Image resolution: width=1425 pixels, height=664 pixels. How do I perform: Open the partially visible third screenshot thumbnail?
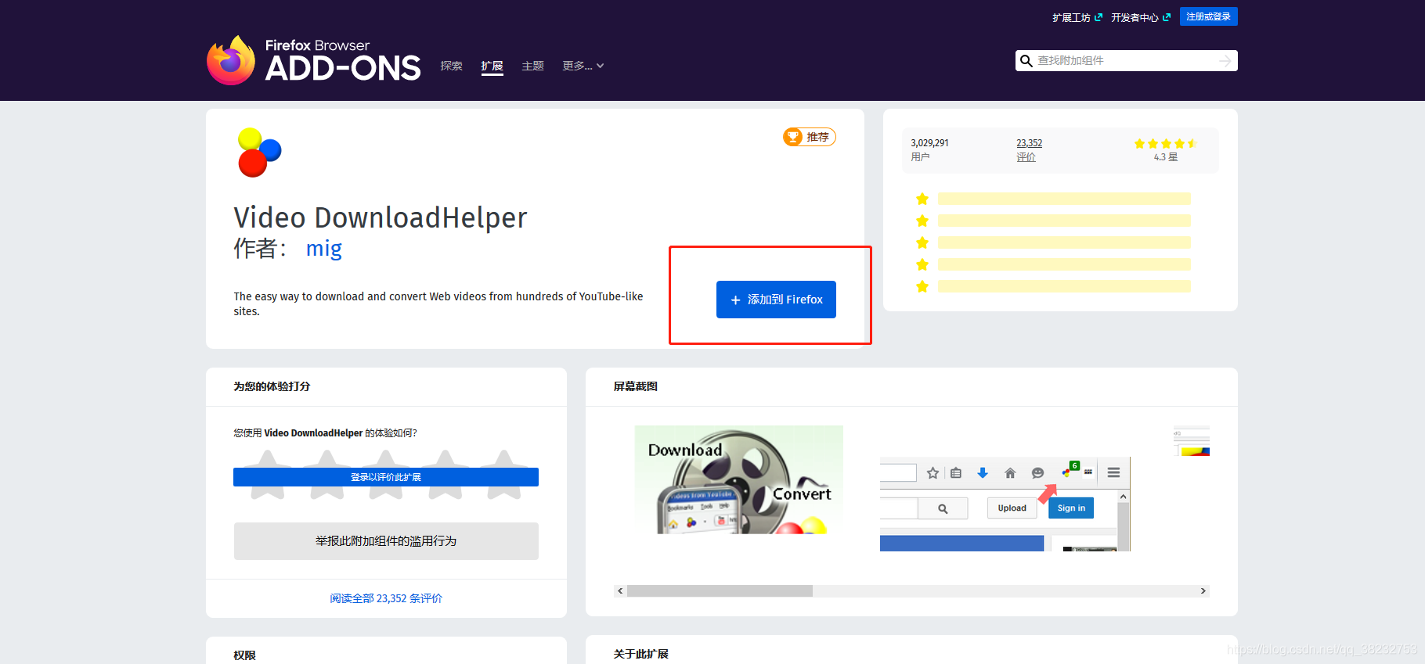1191,441
